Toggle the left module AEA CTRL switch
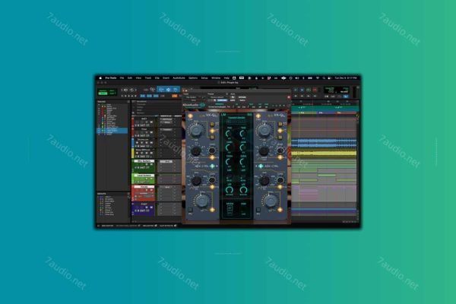 [212, 166]
